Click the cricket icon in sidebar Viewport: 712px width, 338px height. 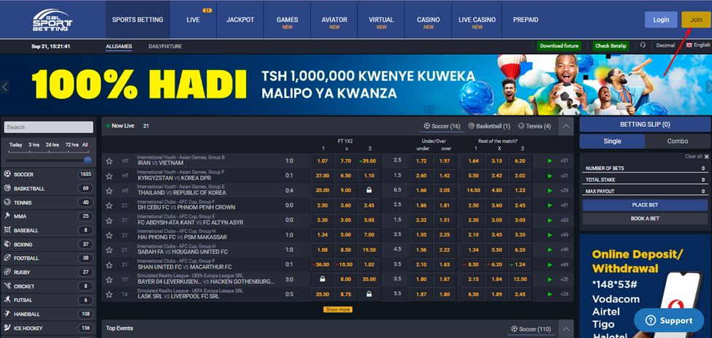click(x=7, y=286)
